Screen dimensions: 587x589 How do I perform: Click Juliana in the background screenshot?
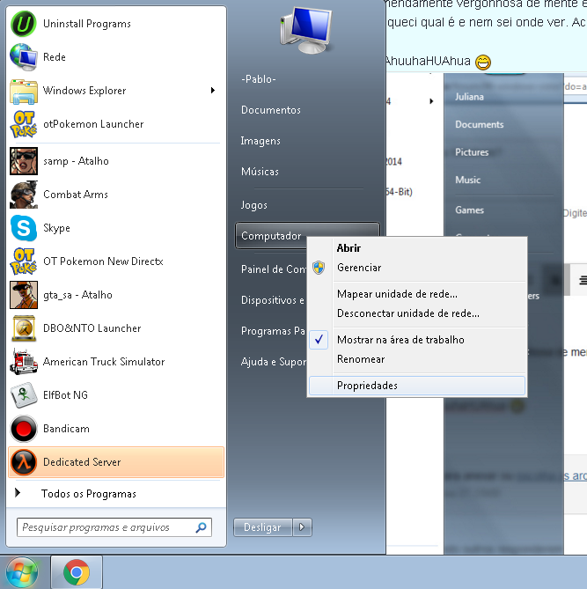point(469,97)
